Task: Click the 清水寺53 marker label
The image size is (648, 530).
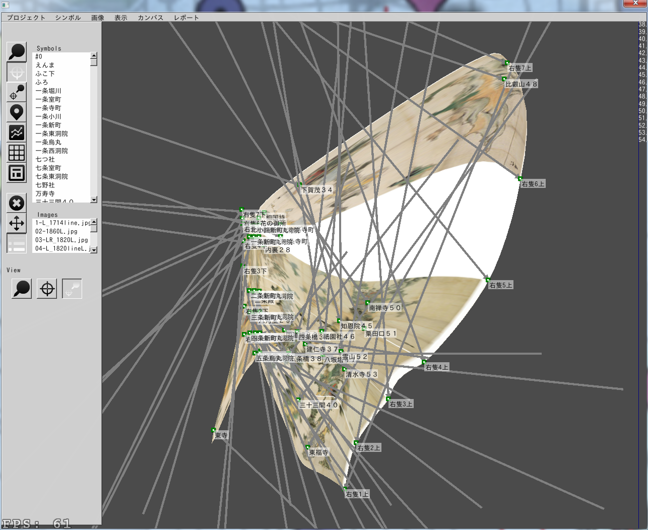Action: (x=361, y=374)
